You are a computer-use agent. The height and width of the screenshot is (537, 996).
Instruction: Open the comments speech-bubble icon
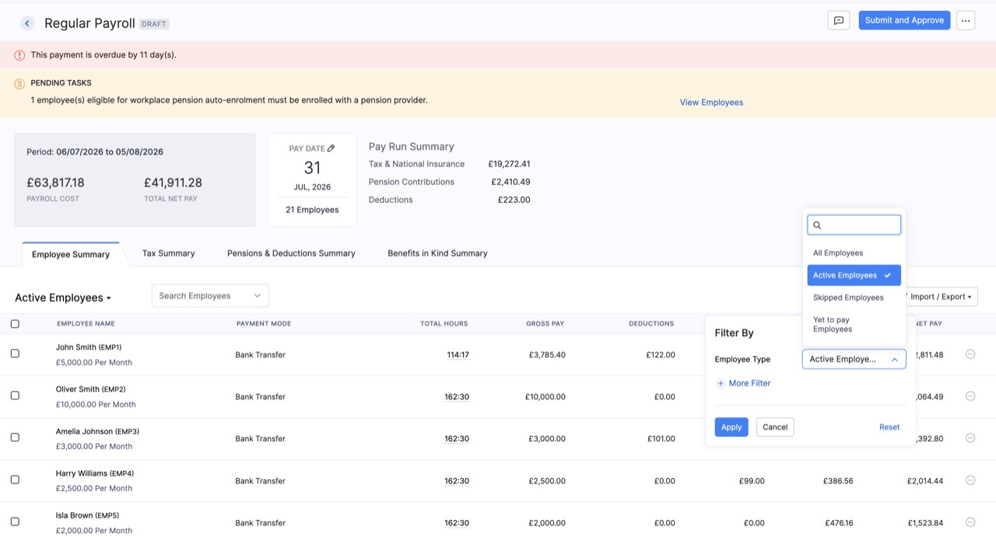point(839,21)
